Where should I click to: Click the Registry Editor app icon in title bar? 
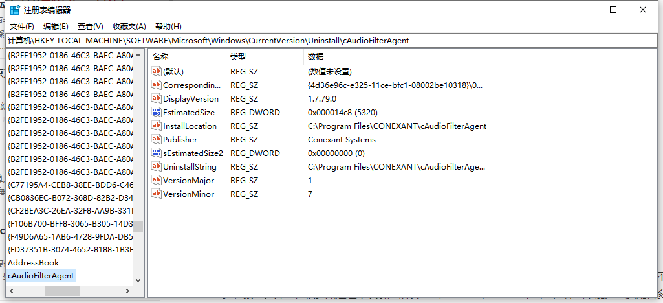[15, 10]
